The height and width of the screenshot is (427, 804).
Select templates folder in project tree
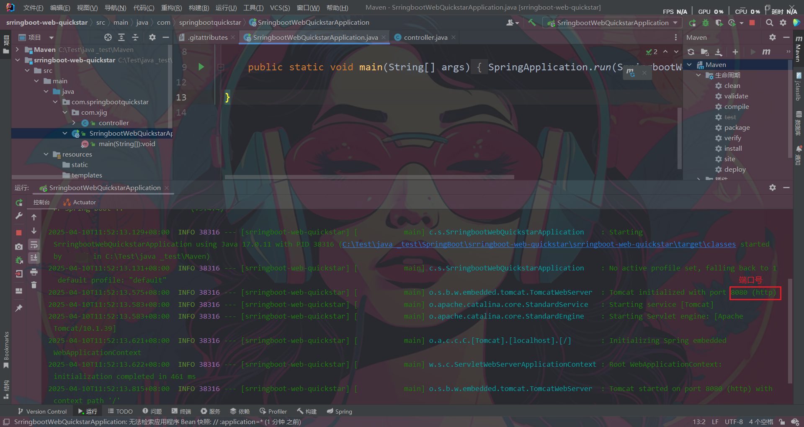pos(87,175)
